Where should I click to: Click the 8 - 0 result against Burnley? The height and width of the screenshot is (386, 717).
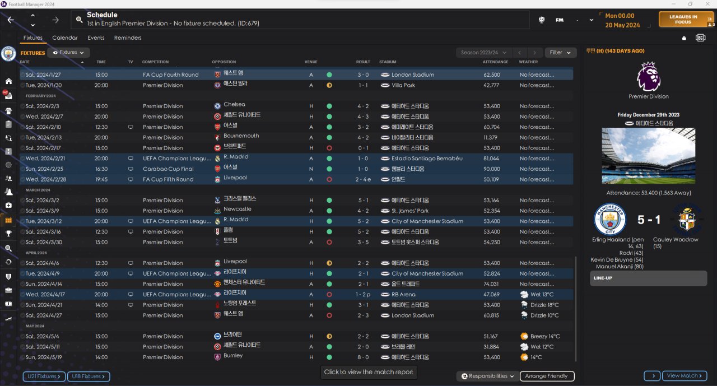click(363, 357)
